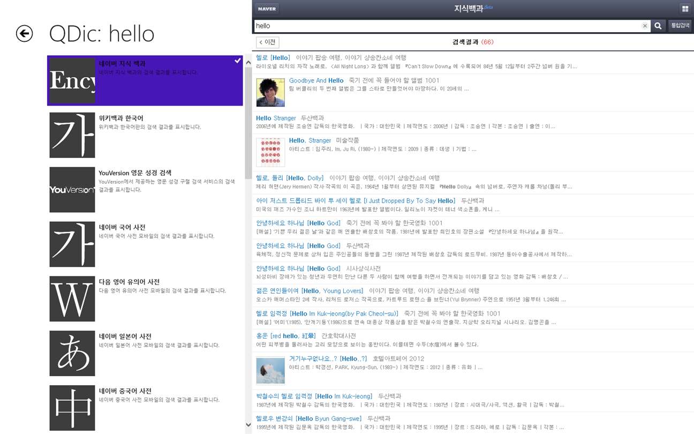The height and width of the screenshot is (434, 694).
Task: Click the dictionary list scrollbar up arrow
Action: click(x=248, y=62)
